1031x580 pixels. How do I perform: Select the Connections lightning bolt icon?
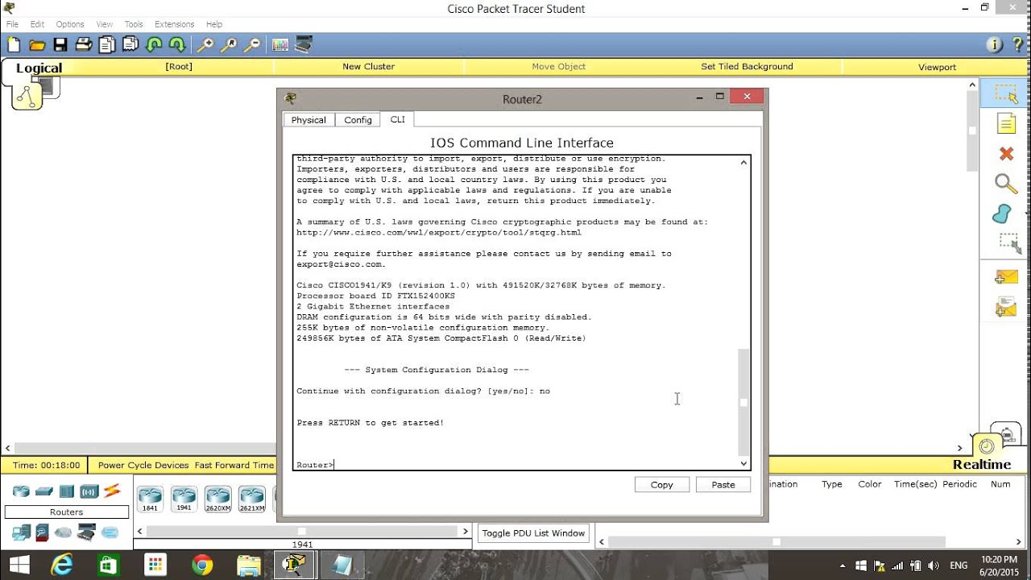(111, 491)
